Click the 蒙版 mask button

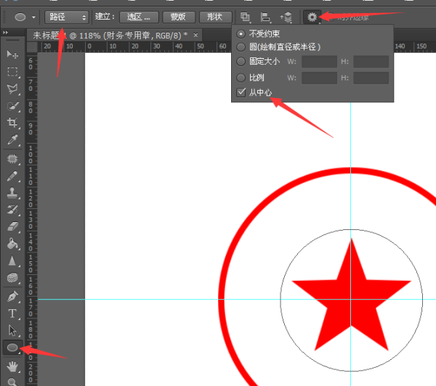178,17
